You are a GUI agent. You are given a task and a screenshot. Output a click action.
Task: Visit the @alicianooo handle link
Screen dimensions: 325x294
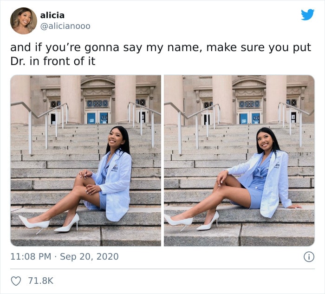pos(65,26)
